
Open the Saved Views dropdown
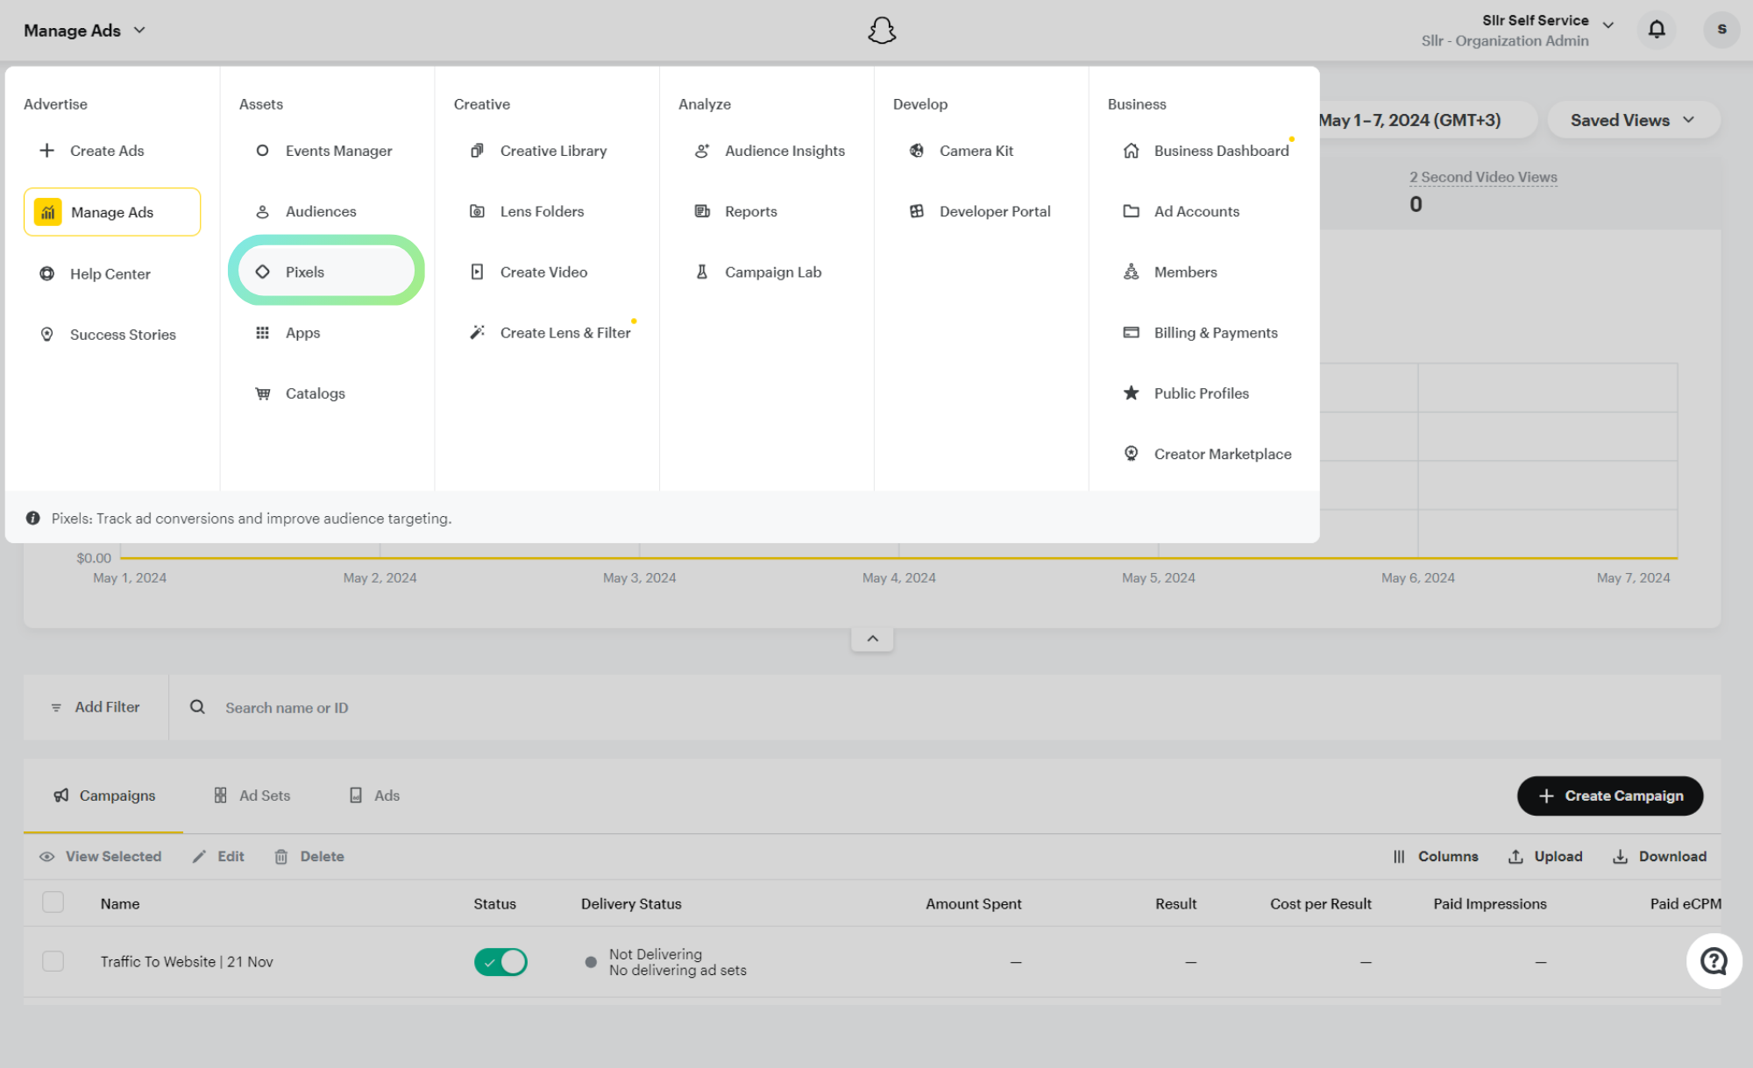point(1632,120)
